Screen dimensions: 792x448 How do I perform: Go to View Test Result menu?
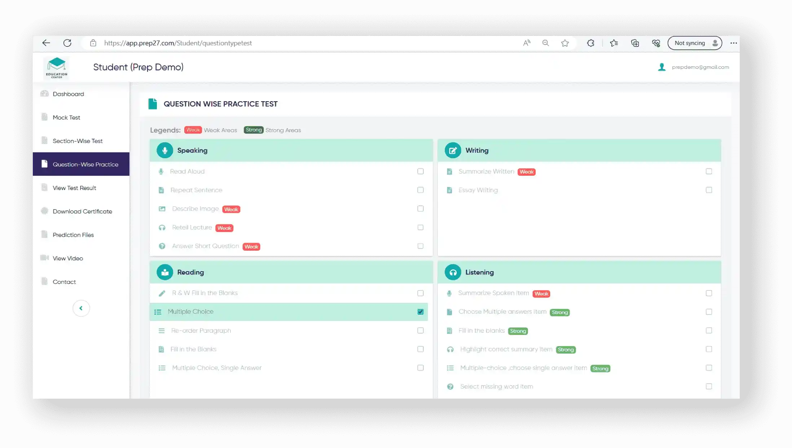(74, 188)
